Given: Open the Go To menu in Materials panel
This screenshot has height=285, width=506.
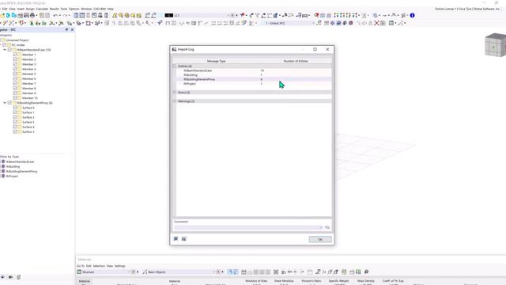Looking at the screenshot, I should coord(81,266).
